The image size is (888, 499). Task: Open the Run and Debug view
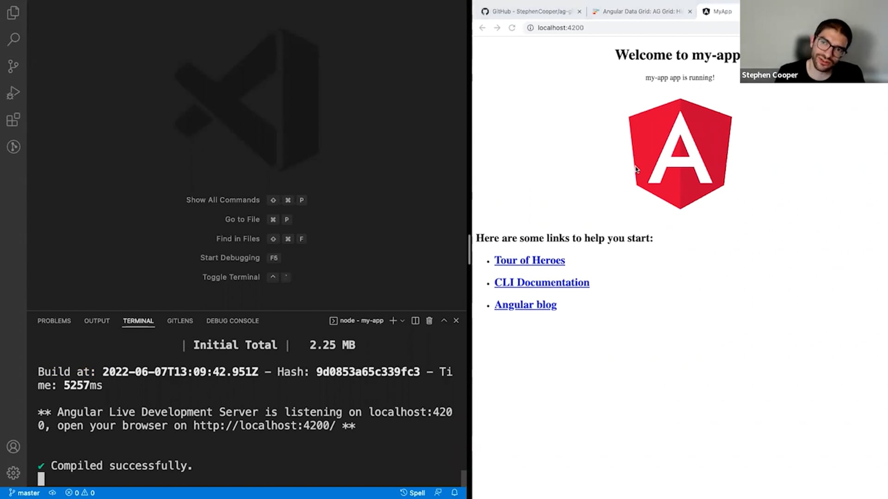(13, 93)
